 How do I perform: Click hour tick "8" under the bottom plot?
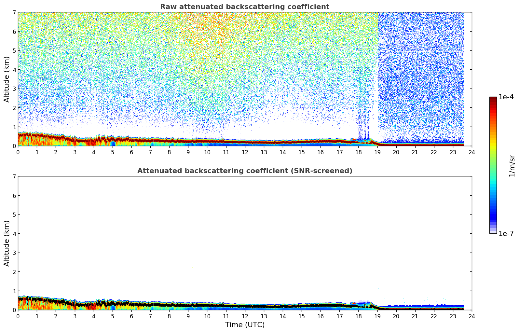(169, 316)
